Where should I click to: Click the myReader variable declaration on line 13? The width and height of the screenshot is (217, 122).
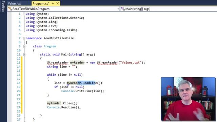pyautogui.click(x=77, y=63)
